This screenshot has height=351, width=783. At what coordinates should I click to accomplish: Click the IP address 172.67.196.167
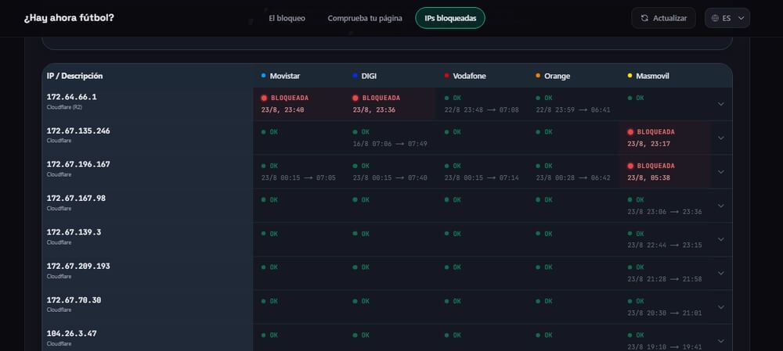coord(78,164)
